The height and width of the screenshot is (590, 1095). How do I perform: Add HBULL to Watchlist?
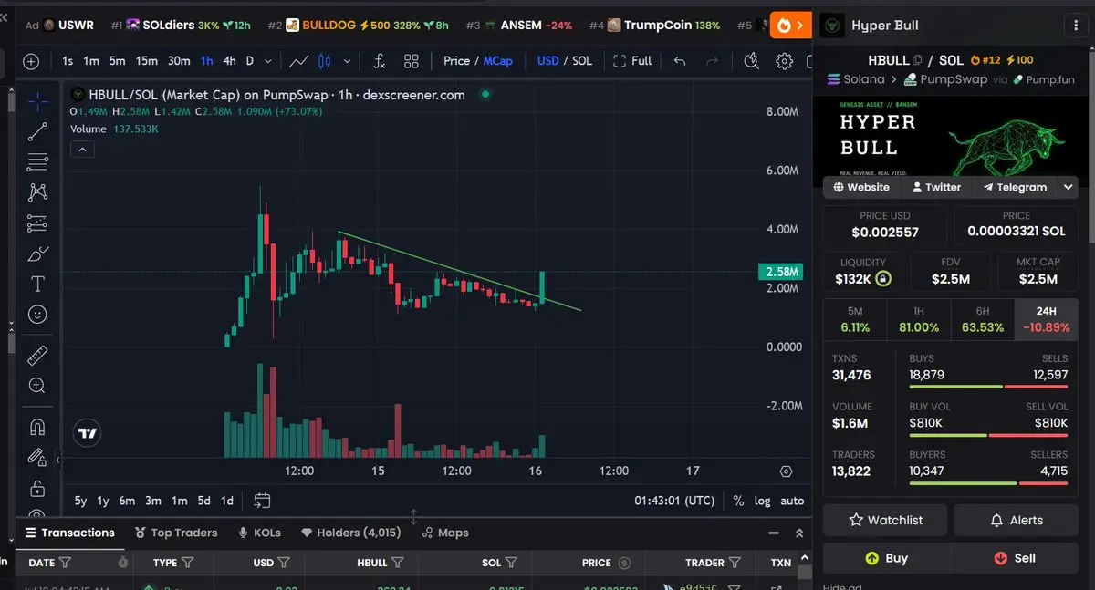pos(885,520)
